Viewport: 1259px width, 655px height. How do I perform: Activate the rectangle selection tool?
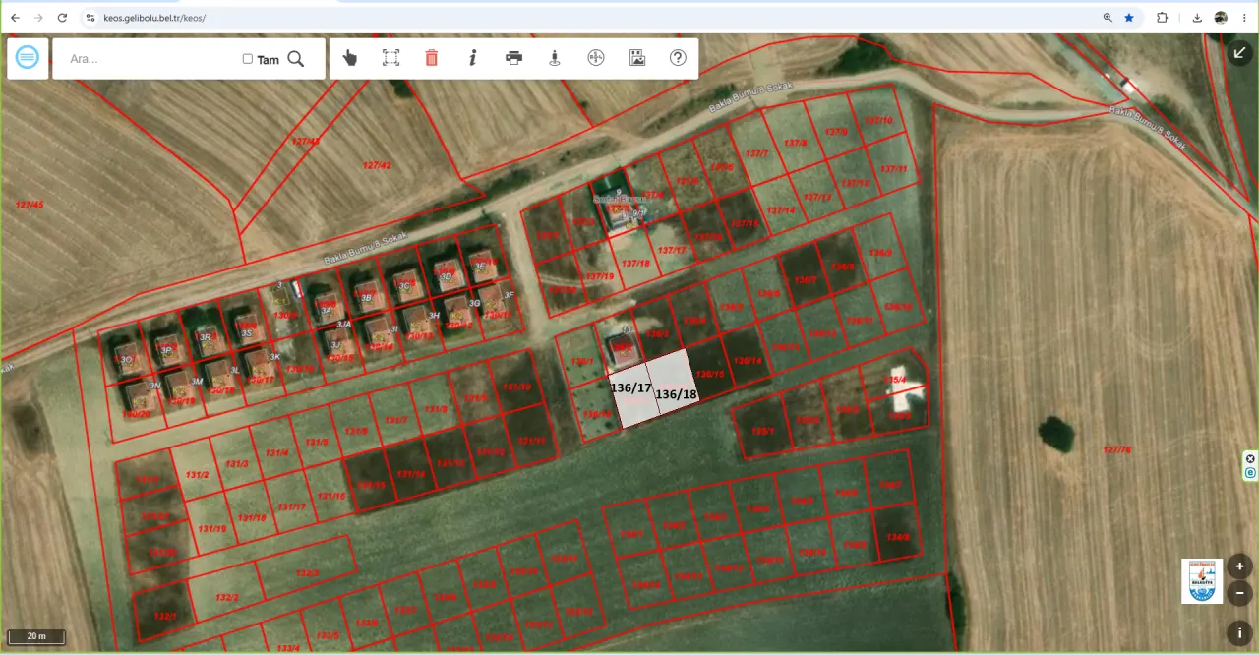tap(390, 58)
